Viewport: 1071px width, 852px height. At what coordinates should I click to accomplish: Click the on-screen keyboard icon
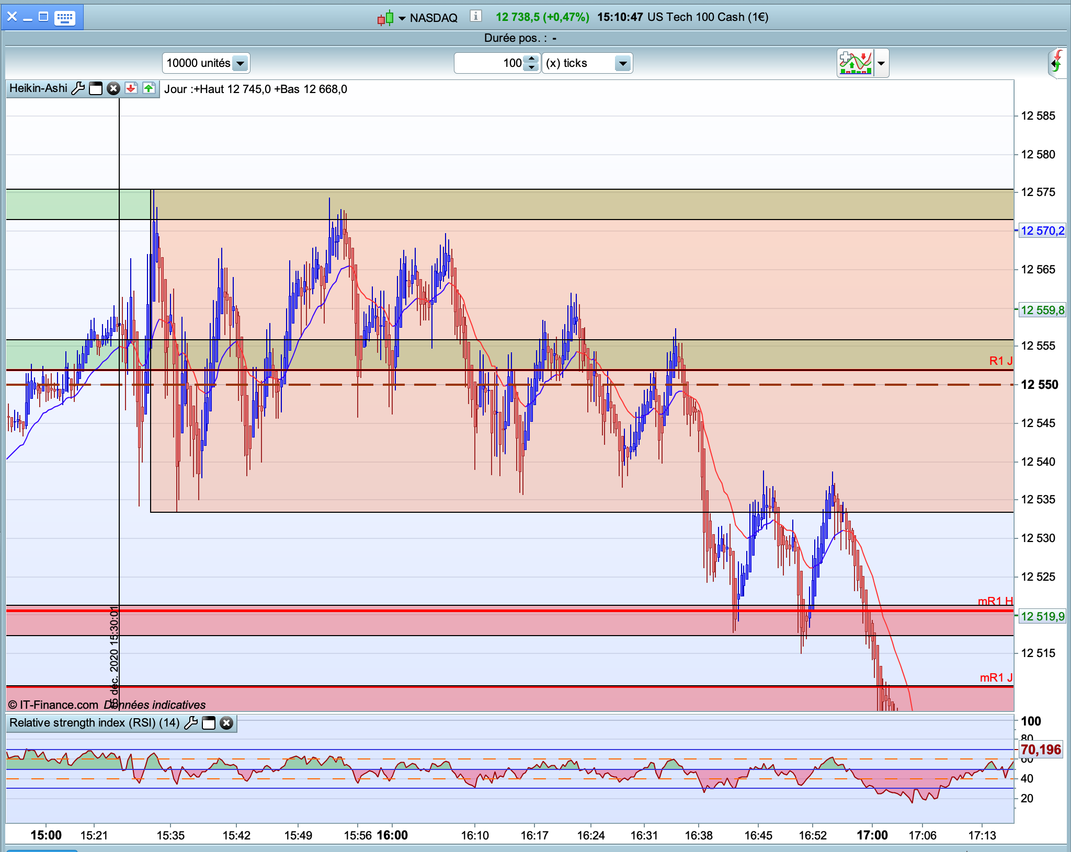click(65, 18)
